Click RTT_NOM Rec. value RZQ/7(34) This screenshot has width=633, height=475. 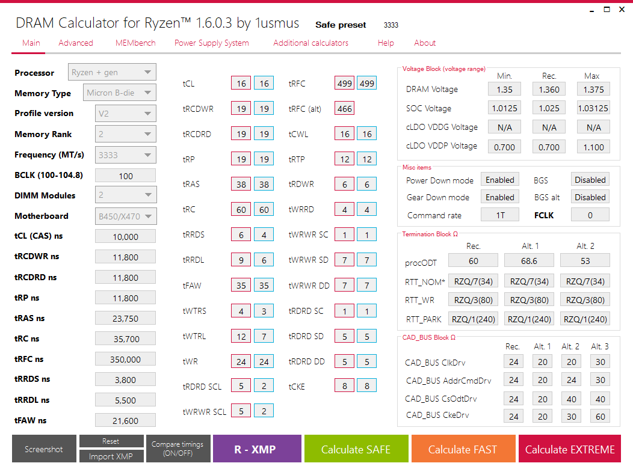(x=473, y=281)
